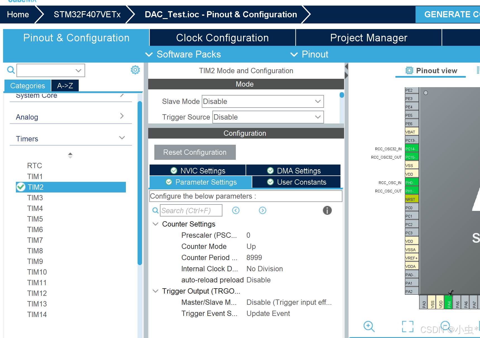This screenshot has height=338, width=480.
Task: Select the PA0 pin
Action: coord(412,275)
